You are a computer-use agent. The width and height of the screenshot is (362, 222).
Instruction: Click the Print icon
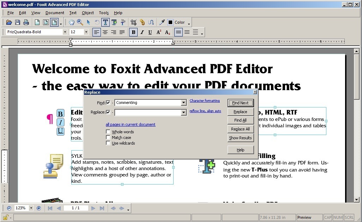(x=26, y=22)
